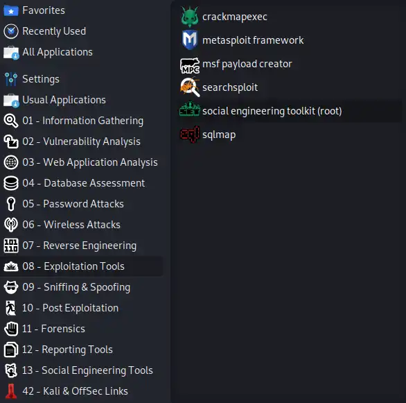Screen dimensions: 406x403
Task: Click the Reverse Engineering binary icon
Action: [11, 246]
